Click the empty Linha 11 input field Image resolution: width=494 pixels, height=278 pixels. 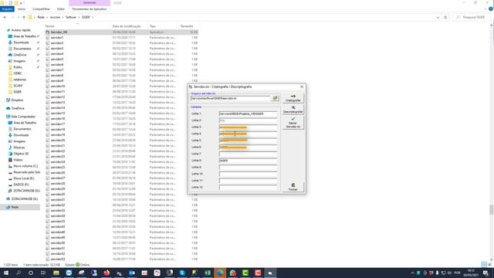coord(249,181)
